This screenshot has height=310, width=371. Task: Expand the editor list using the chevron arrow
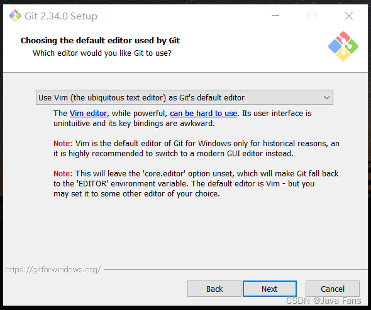[326, 97]
